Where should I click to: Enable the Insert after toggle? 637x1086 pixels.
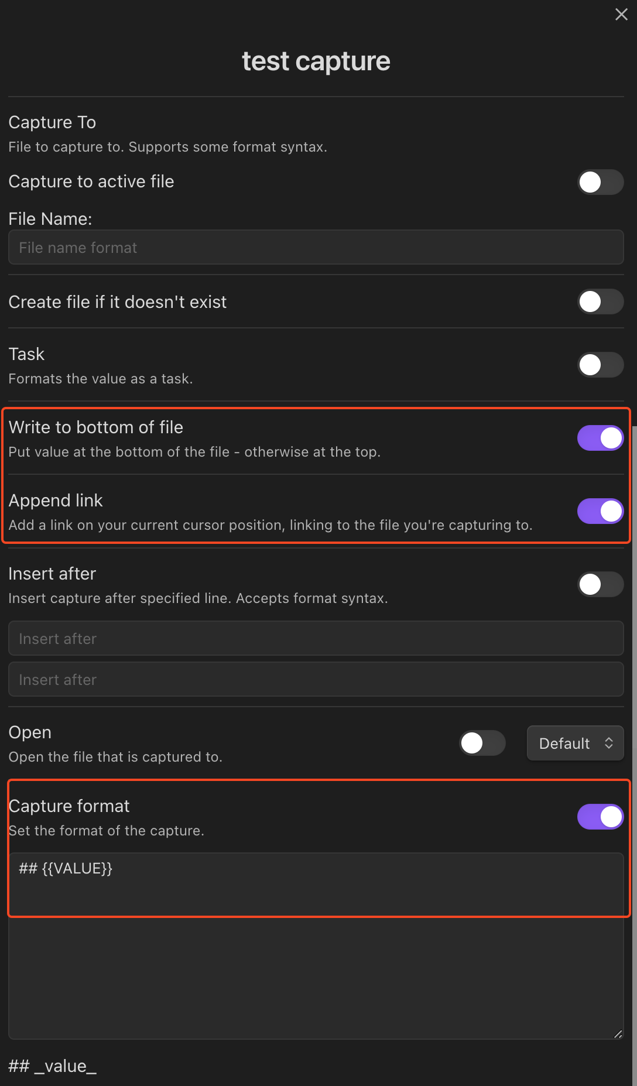(600, 584)
